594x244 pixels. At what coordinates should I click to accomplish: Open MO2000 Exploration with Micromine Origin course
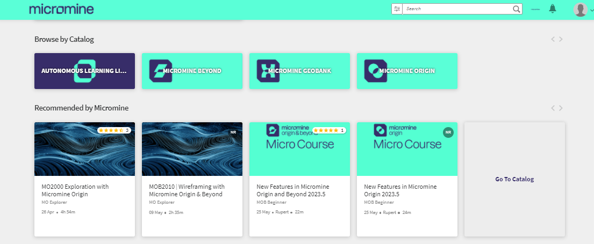[x=75, y=190]
